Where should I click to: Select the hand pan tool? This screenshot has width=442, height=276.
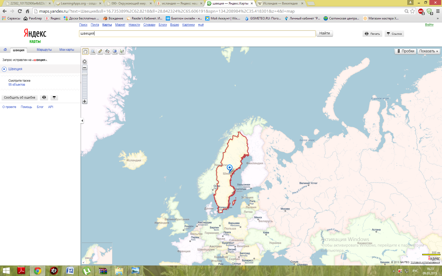pyautogui.click(x=85, y=51)
